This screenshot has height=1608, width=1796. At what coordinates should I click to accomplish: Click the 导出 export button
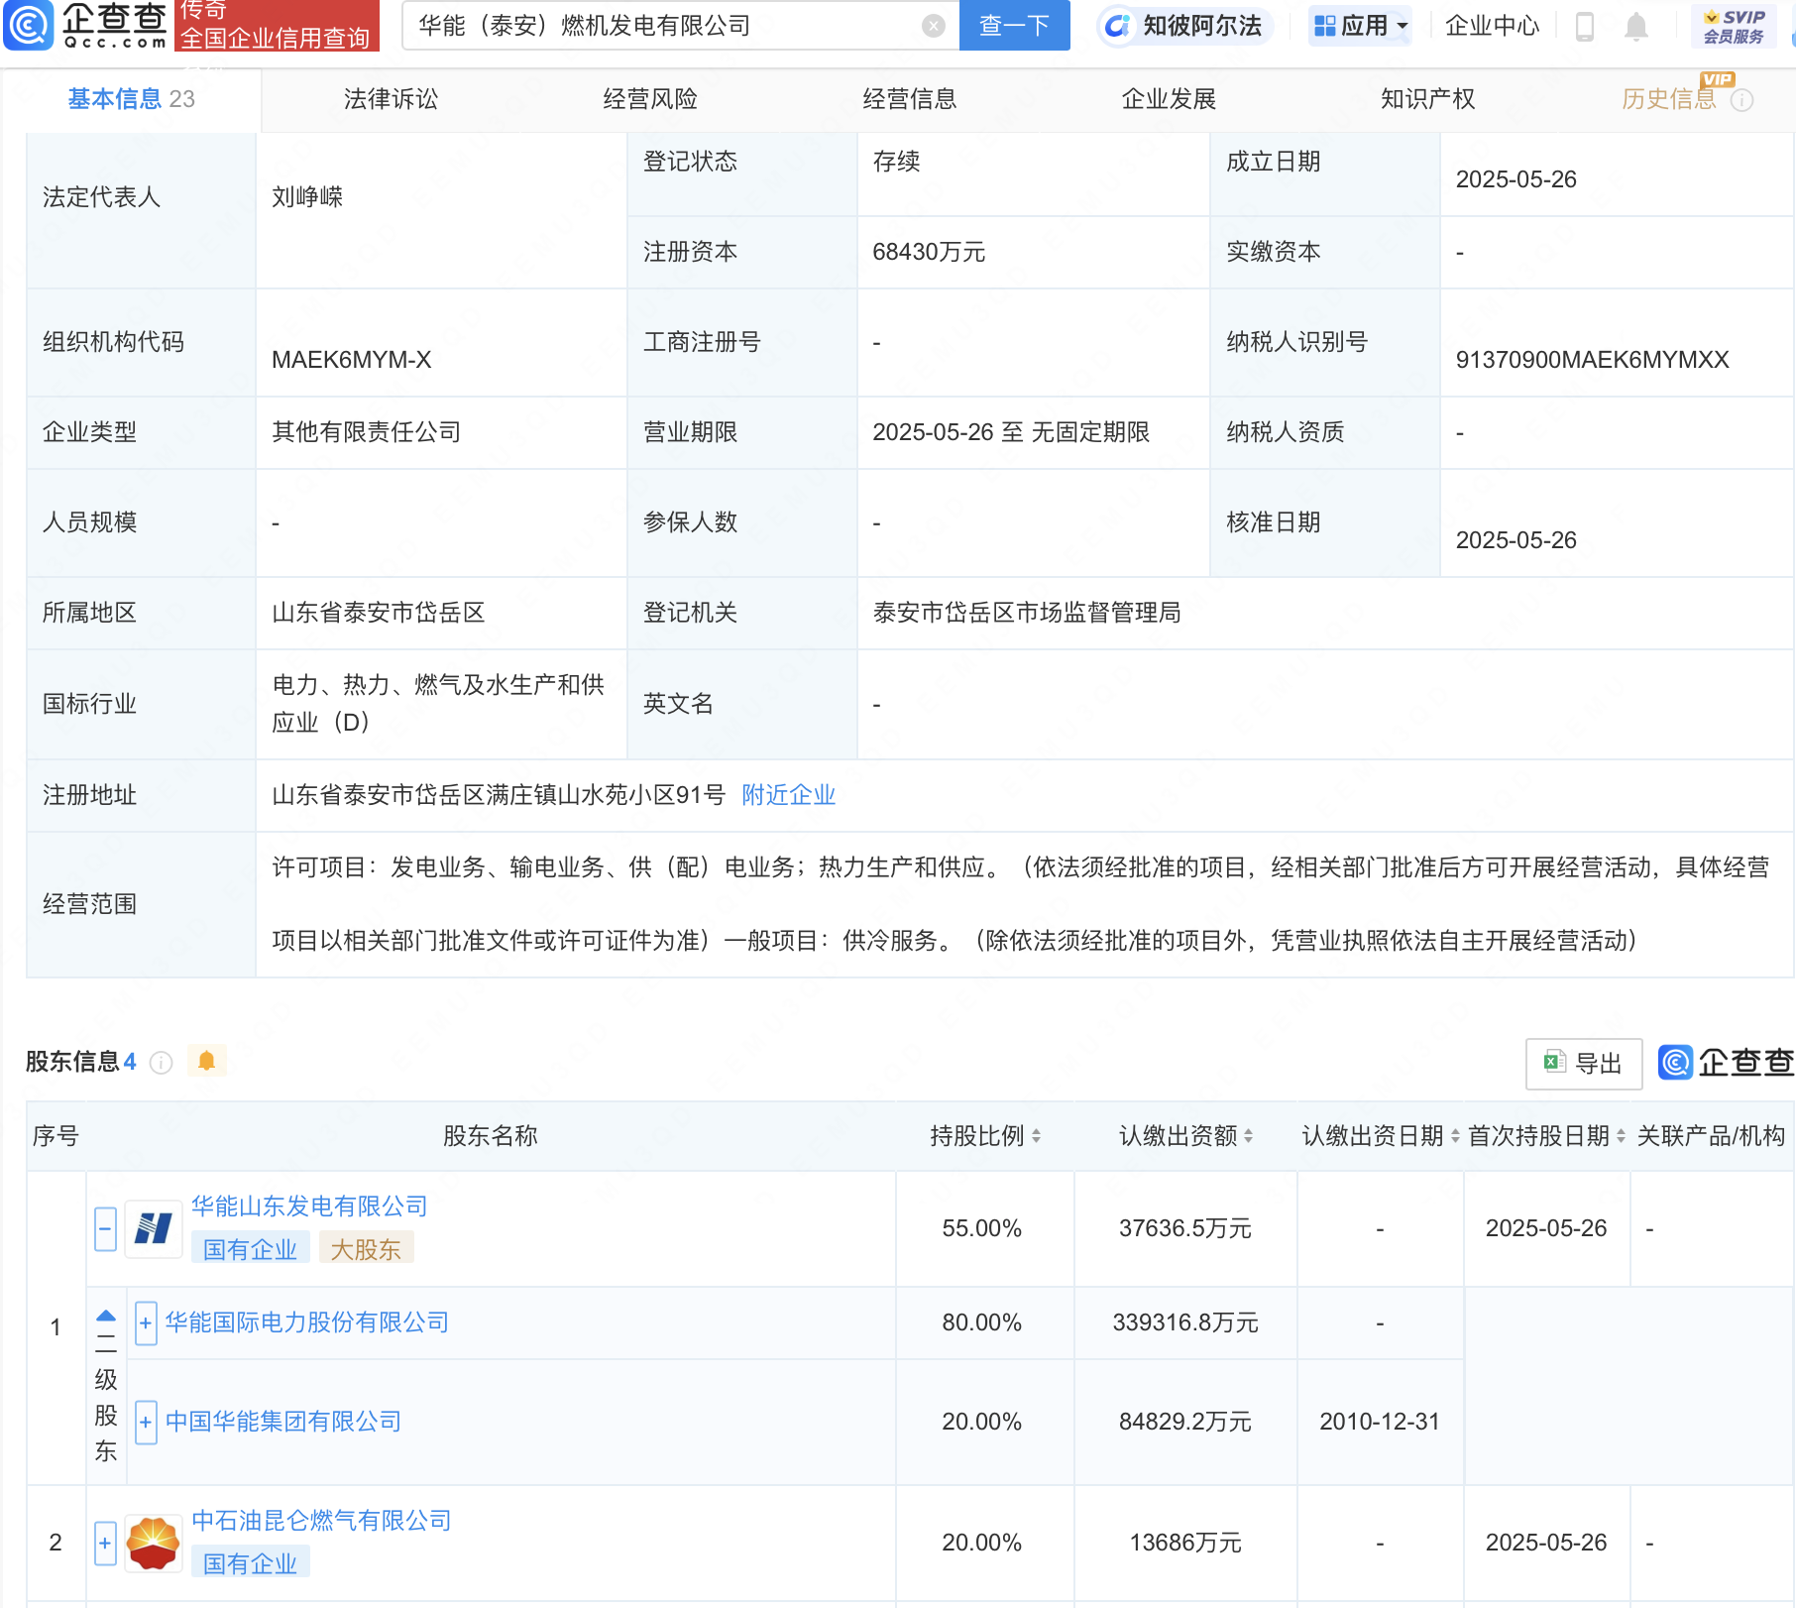[x=1584, y=1064]
